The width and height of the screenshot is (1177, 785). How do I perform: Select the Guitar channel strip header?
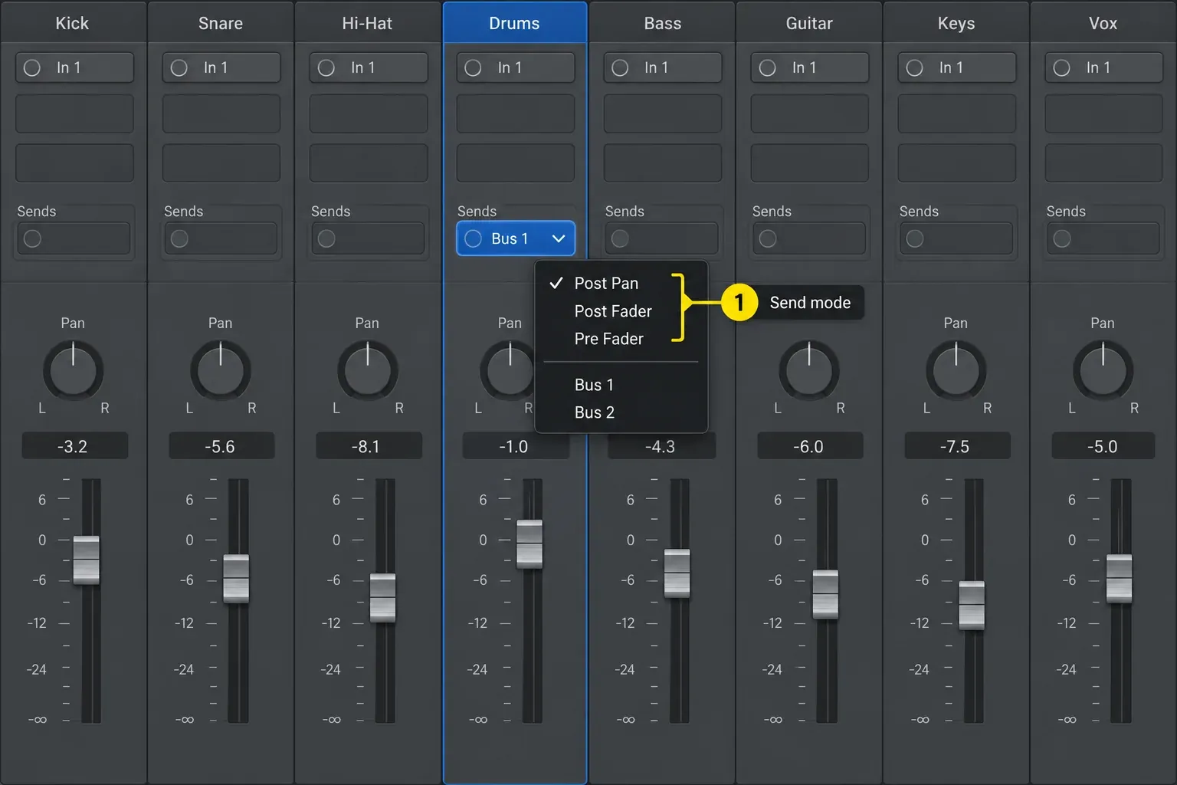[809, 23]
